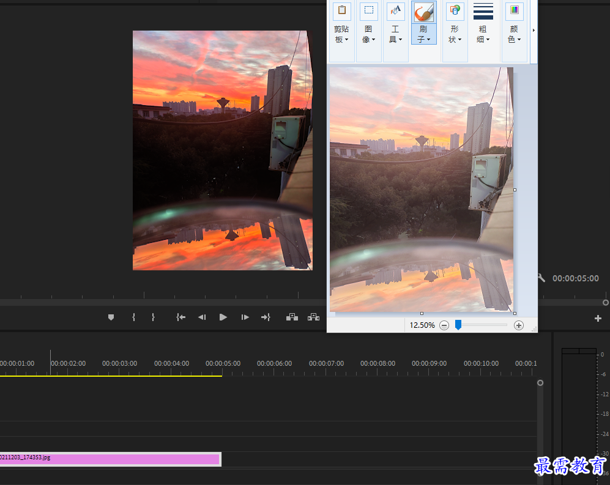Click the Extract button in the monitor
610x485 pixels.
tap(313, 317)
